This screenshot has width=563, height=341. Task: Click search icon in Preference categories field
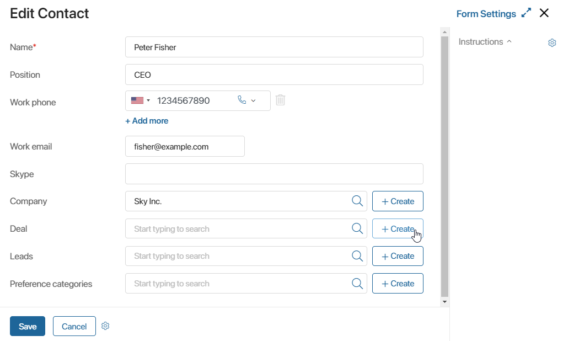[x=357, y=284]
